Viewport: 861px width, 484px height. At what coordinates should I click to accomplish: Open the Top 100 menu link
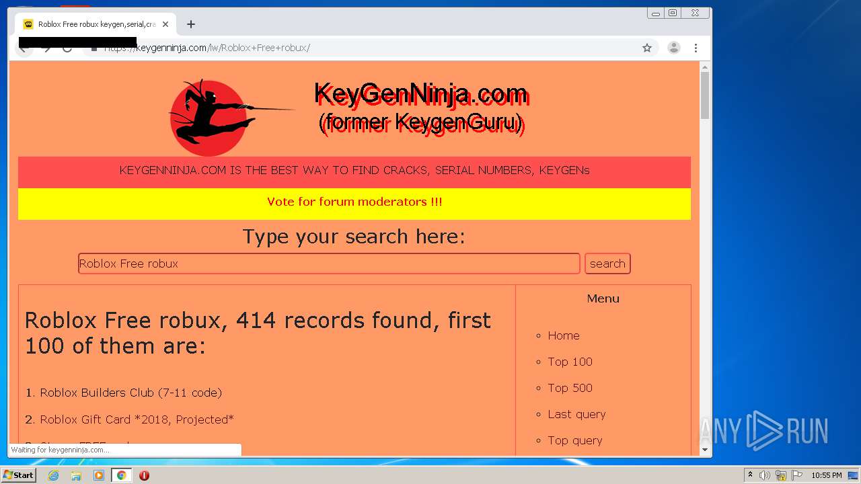(570, 362)
